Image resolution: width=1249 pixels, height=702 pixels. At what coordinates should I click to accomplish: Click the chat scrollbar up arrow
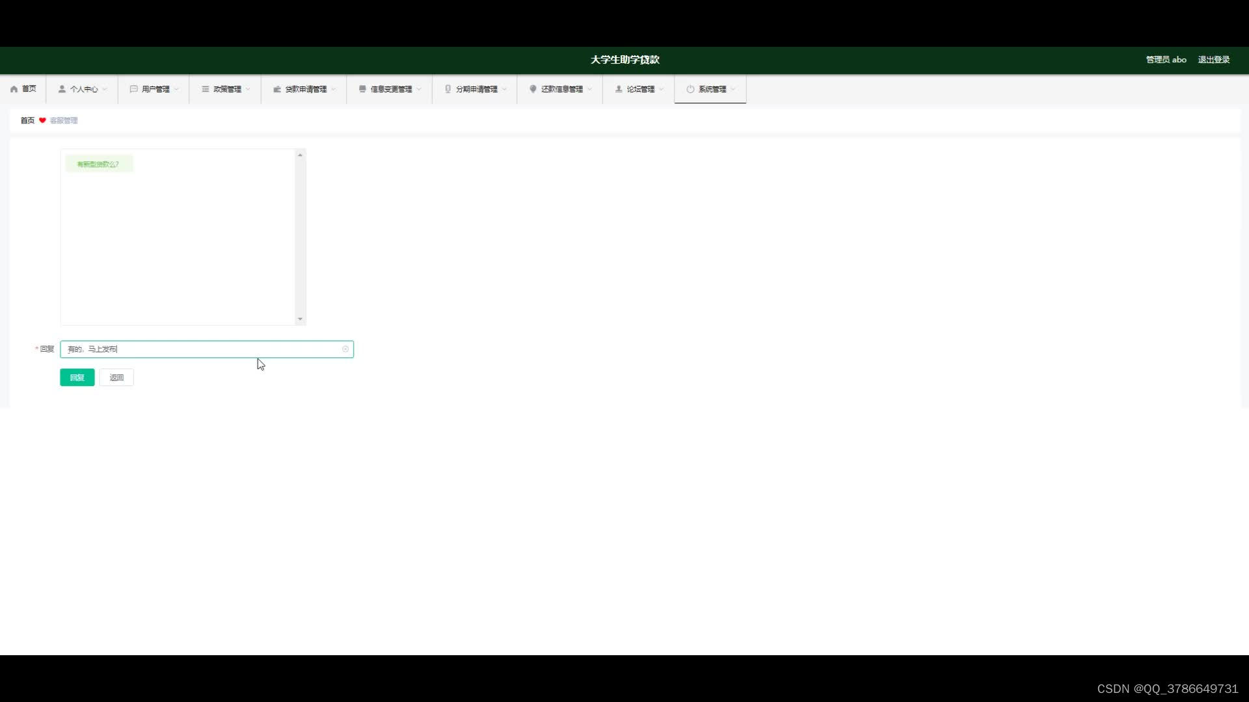pyautogui.click(x=300, y=155)
